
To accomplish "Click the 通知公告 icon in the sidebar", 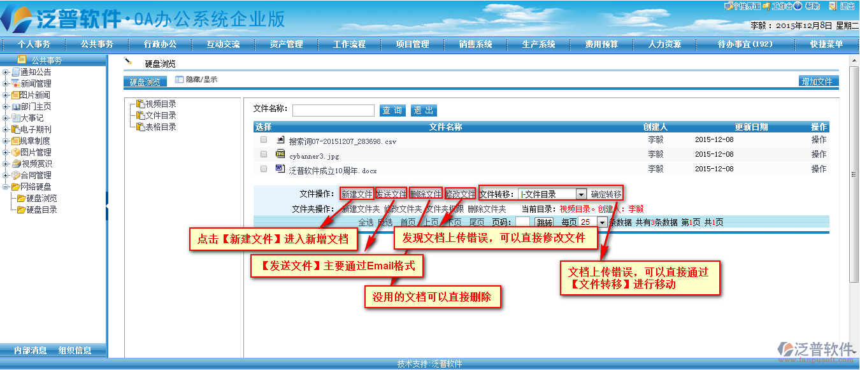I will (15, 72).
